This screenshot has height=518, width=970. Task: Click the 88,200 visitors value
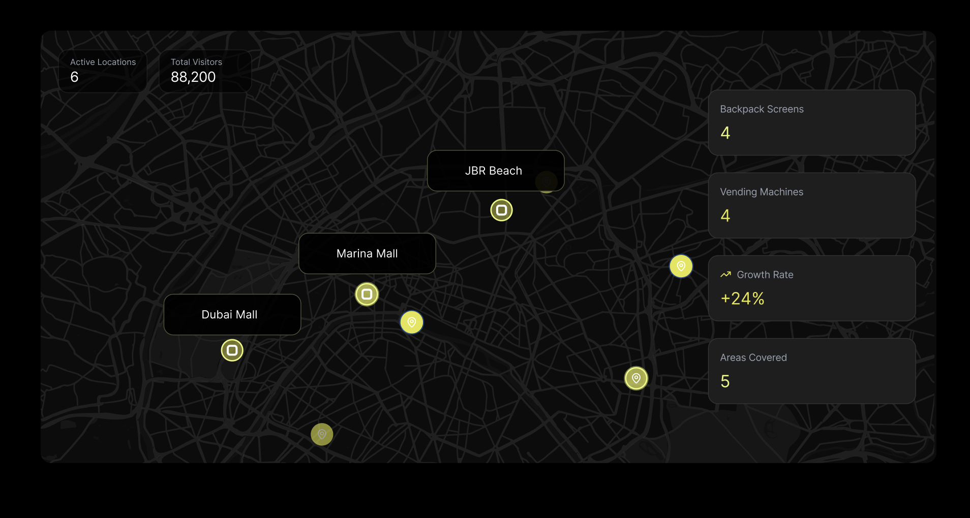[x=193, y=77]
